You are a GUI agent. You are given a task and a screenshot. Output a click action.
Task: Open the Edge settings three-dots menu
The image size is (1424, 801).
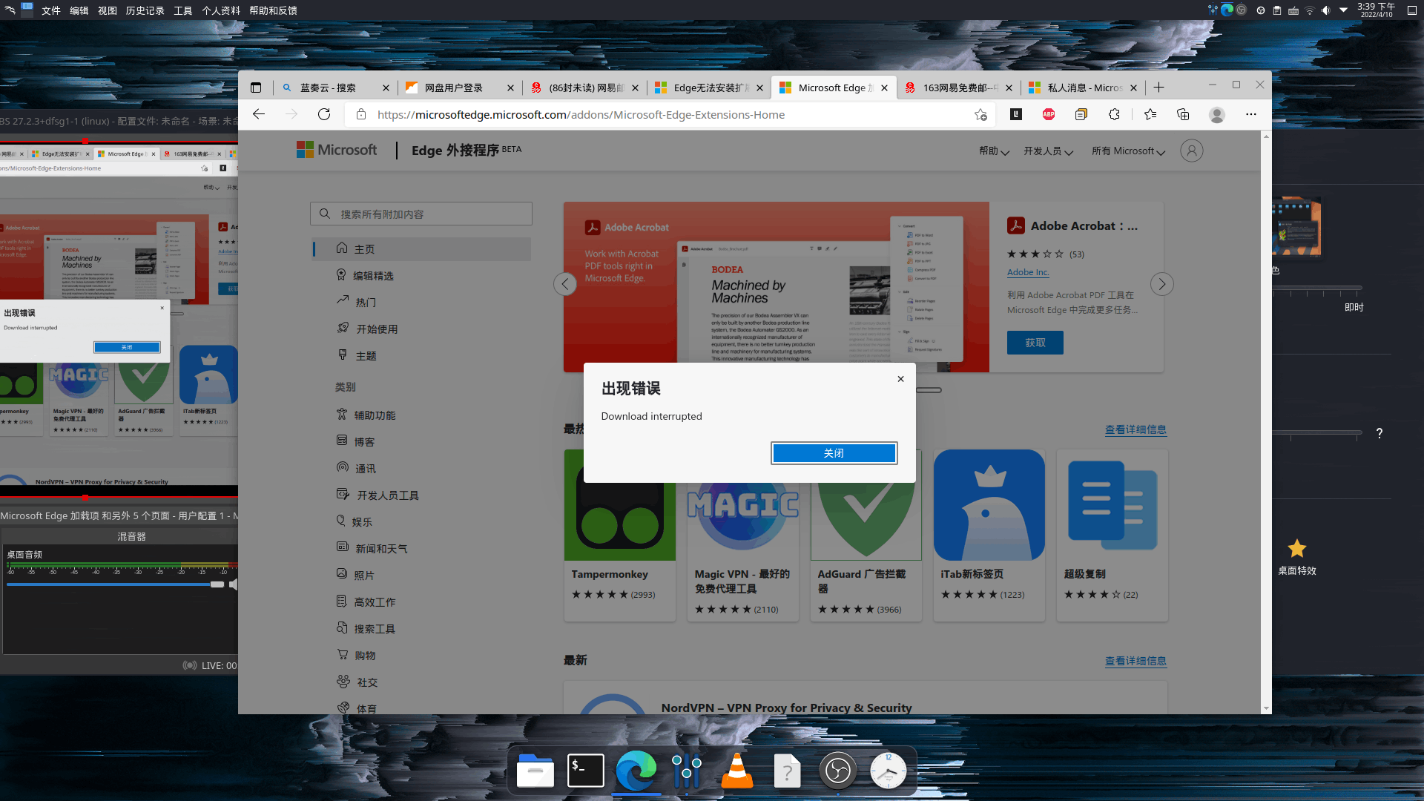(x=1251, y=114)
